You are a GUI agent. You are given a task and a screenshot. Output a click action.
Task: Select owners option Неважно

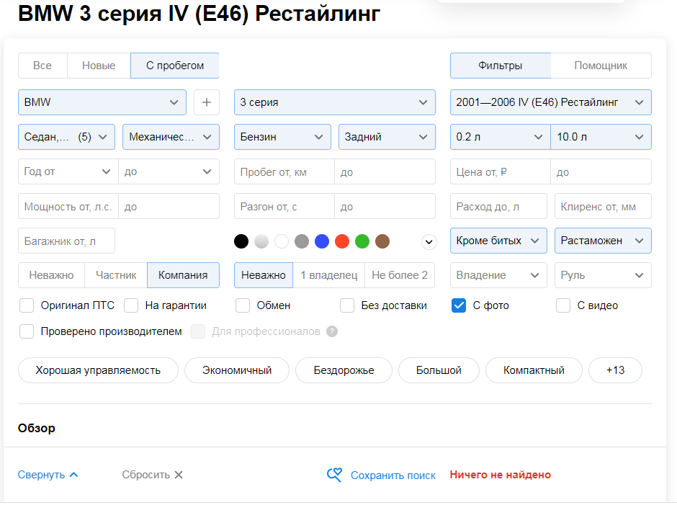(264, 275)
